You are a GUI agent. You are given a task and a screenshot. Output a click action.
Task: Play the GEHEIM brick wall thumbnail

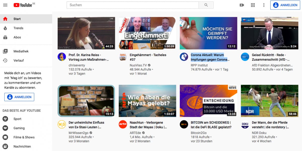coord(86,101)
